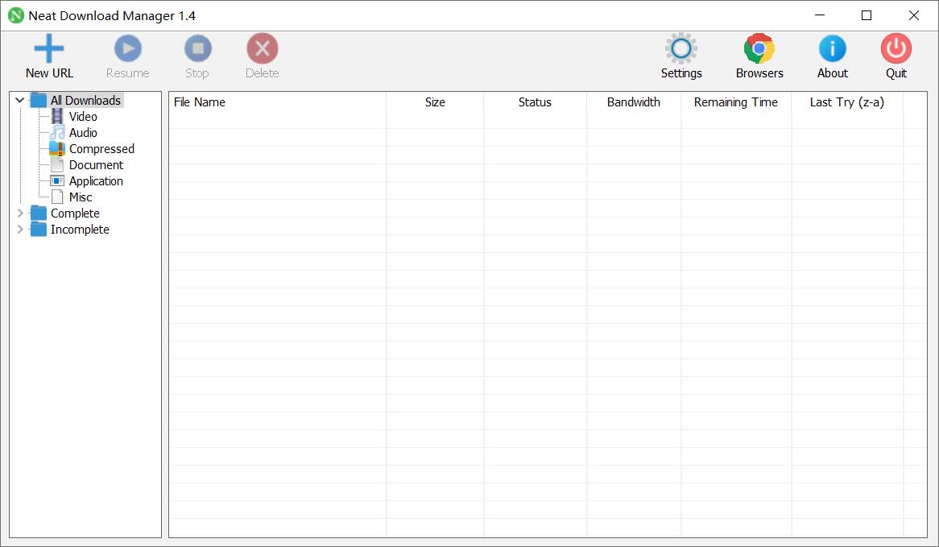Click the Video film strip icon
The width and height of the screenshot is (939, 547).
tap(57, 116)
